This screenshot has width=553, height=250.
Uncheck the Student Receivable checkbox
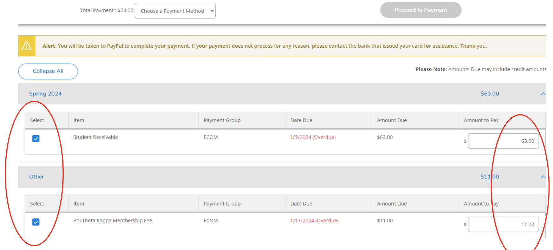tap(36, 139)
